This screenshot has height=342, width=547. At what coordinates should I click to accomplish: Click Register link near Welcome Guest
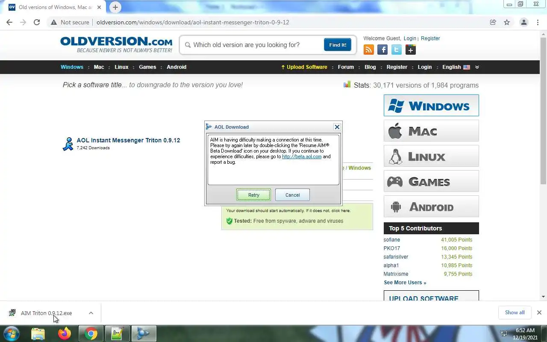point(430,38)
